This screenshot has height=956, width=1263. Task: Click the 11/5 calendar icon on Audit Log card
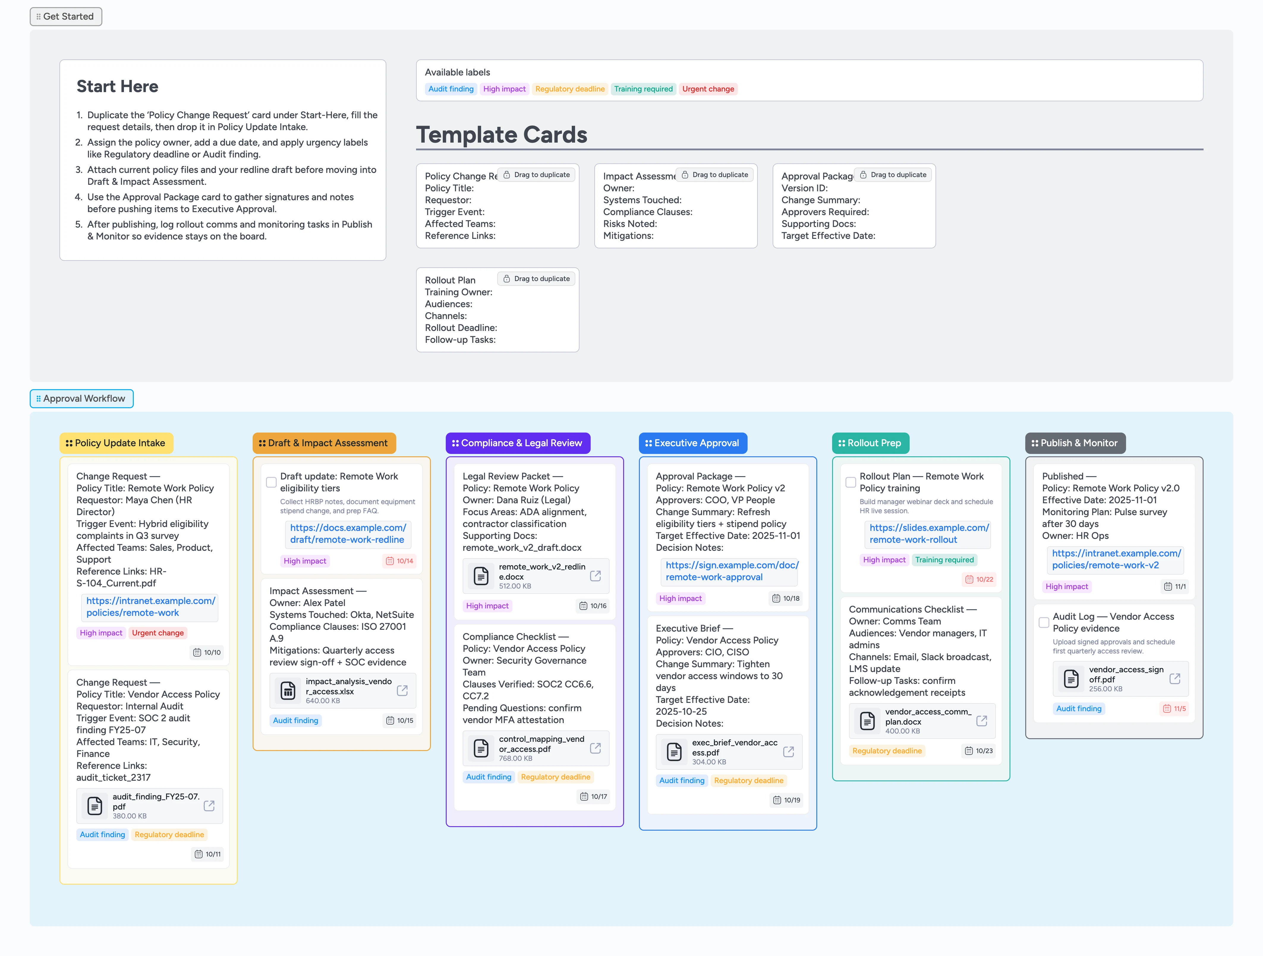coord(1166,708)
